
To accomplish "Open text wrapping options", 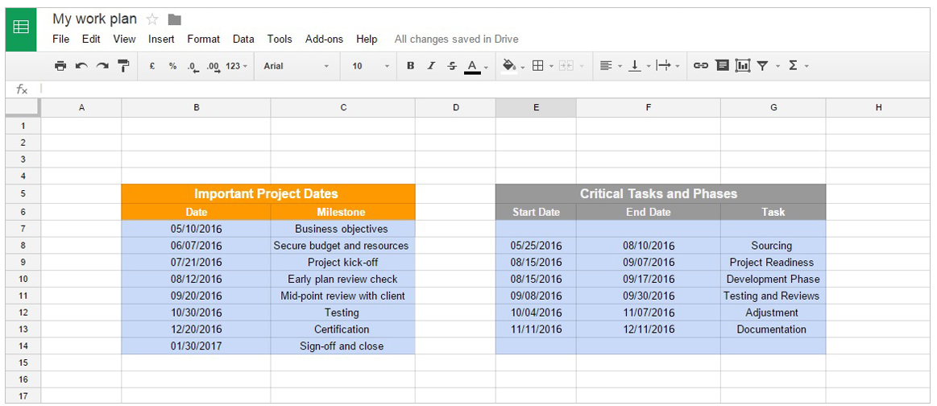I will click(x=664, y=66).
